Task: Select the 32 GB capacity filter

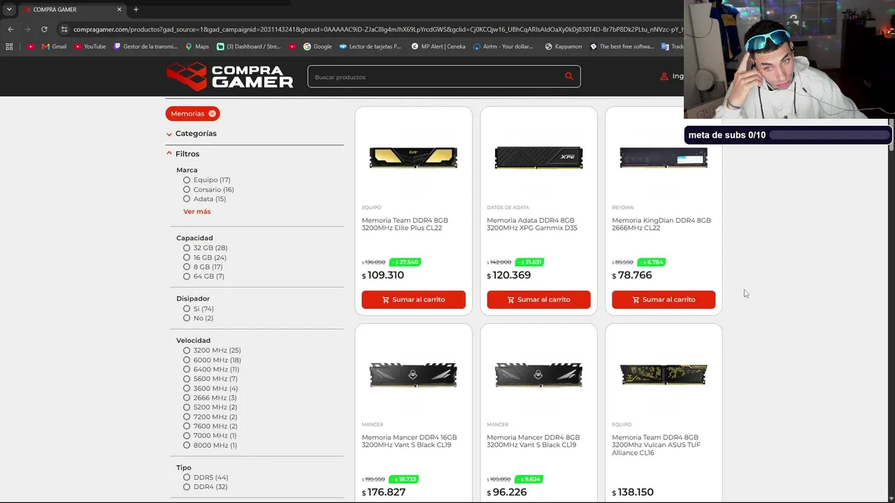Action: [x=187, y=248]
